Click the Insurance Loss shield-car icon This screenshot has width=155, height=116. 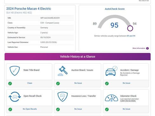pos(63,97)
